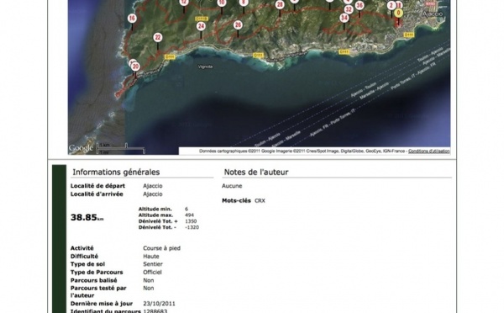
Task: Click the Google logo on map
Action: pyautogui.click(x=81, y=148)
